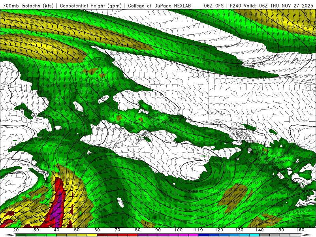Click the 'Geopotential Height (gpm)' header label

click(x=91, y=6)
